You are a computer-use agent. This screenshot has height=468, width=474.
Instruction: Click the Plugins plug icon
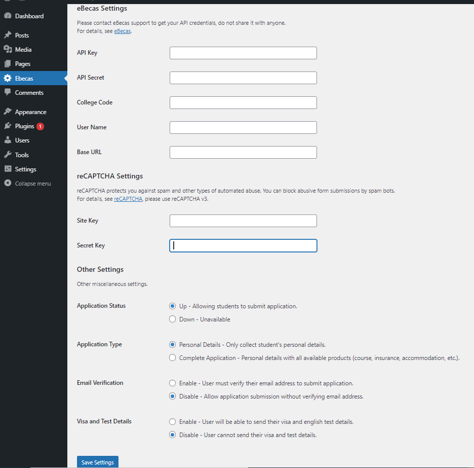pyautogui.click(x=8, y=126)
